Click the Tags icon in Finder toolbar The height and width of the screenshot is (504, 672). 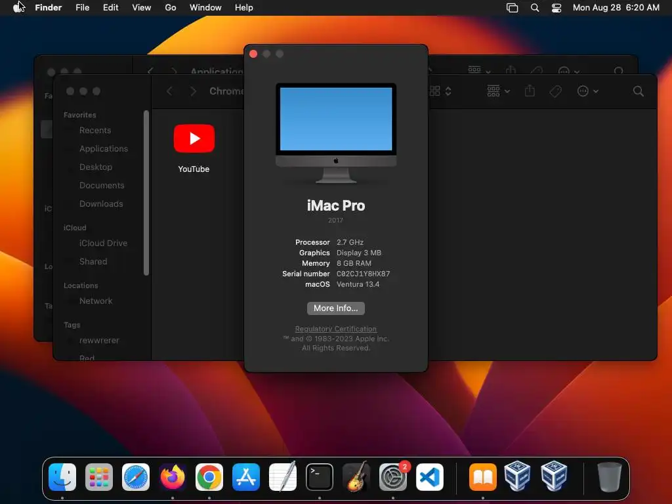coord(555,91)
